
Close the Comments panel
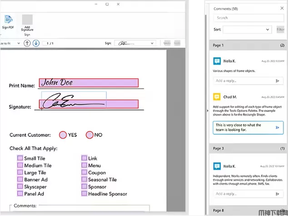click(282, 8)
